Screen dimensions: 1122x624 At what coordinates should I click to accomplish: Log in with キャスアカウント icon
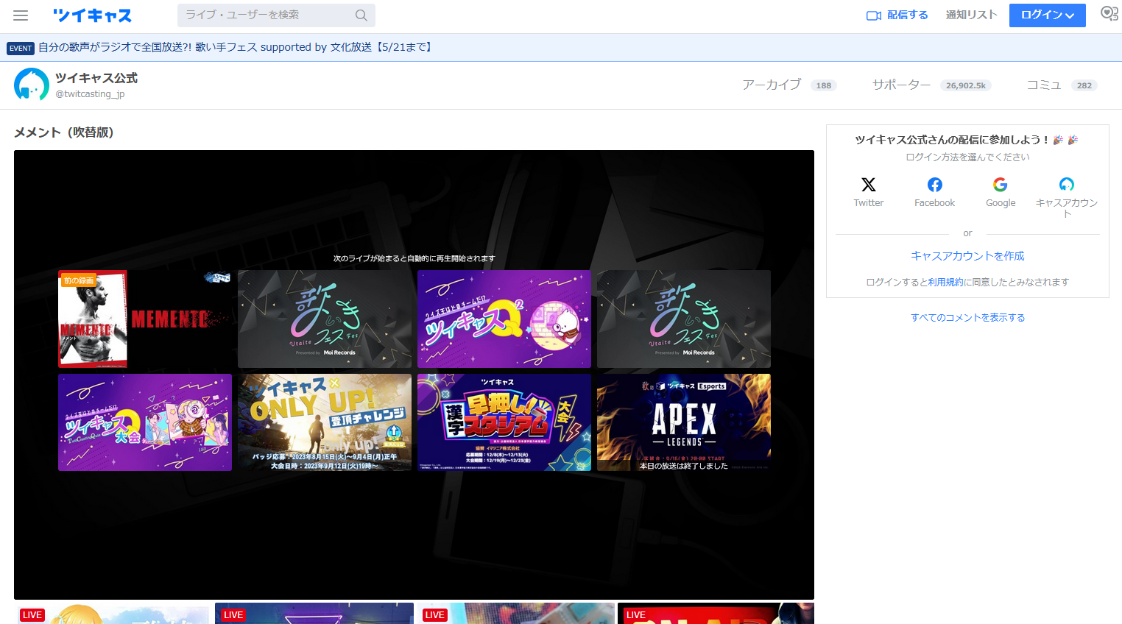[1067, 185]
